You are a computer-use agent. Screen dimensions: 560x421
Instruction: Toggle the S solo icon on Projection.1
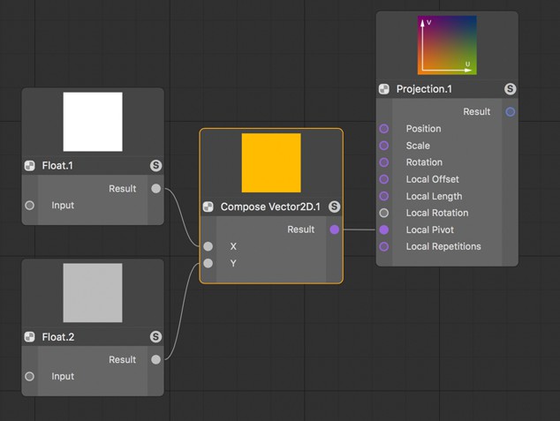510,89
